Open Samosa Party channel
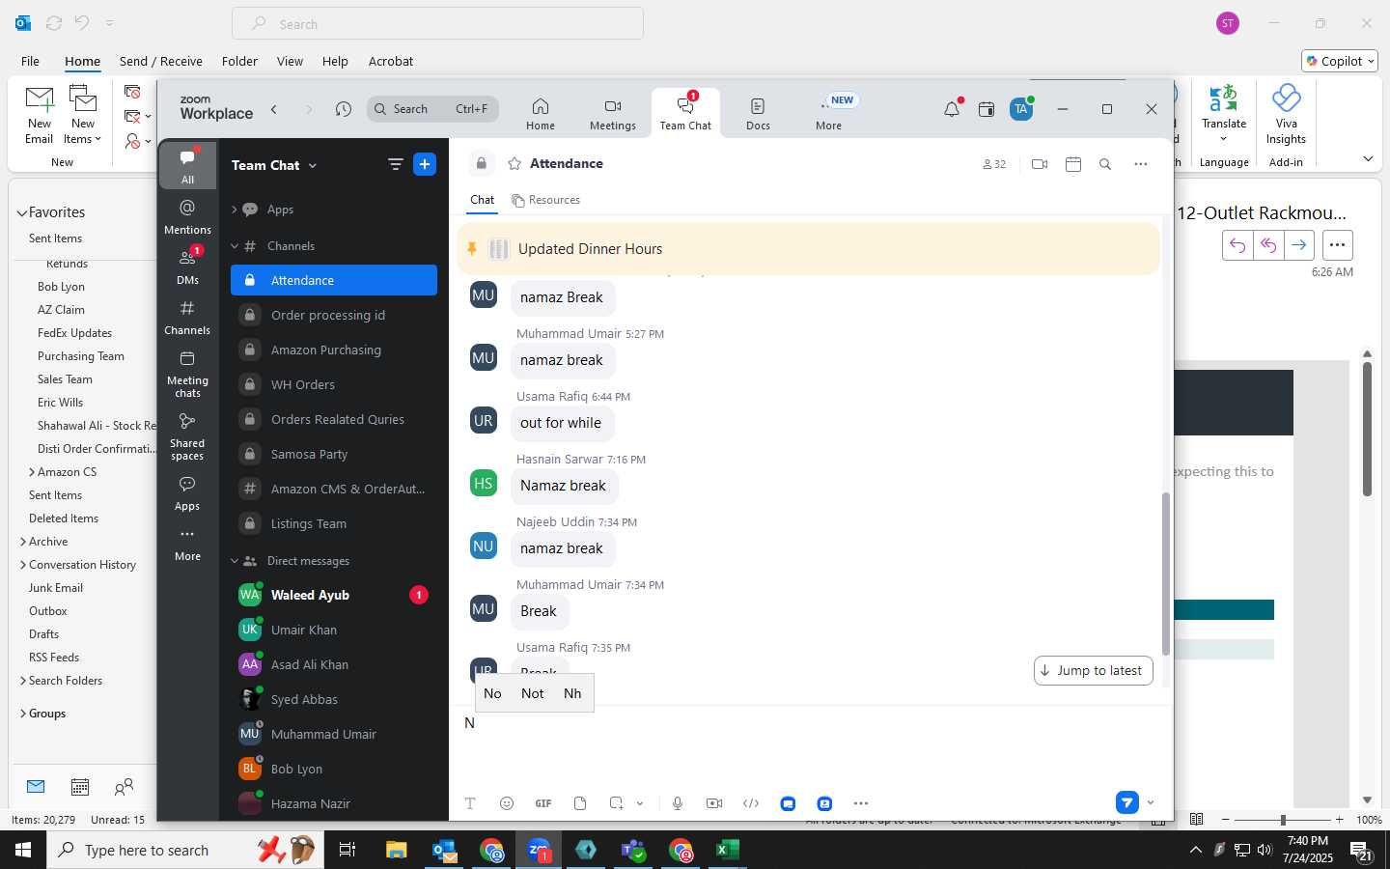The height and width of the screenshot is (869, 1390). (334, 454)
